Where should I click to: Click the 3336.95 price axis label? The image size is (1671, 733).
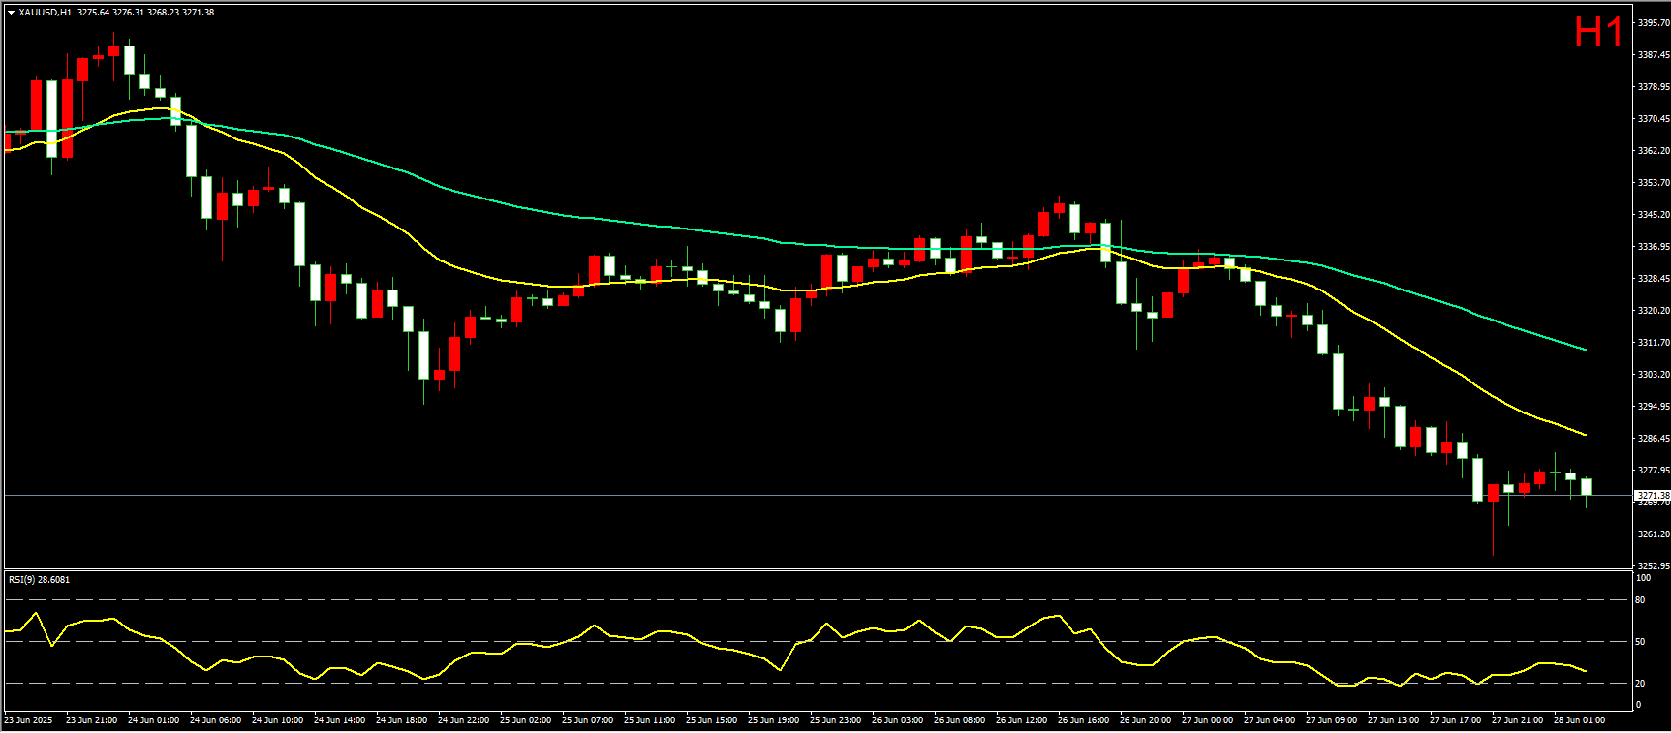(1654, 246)
